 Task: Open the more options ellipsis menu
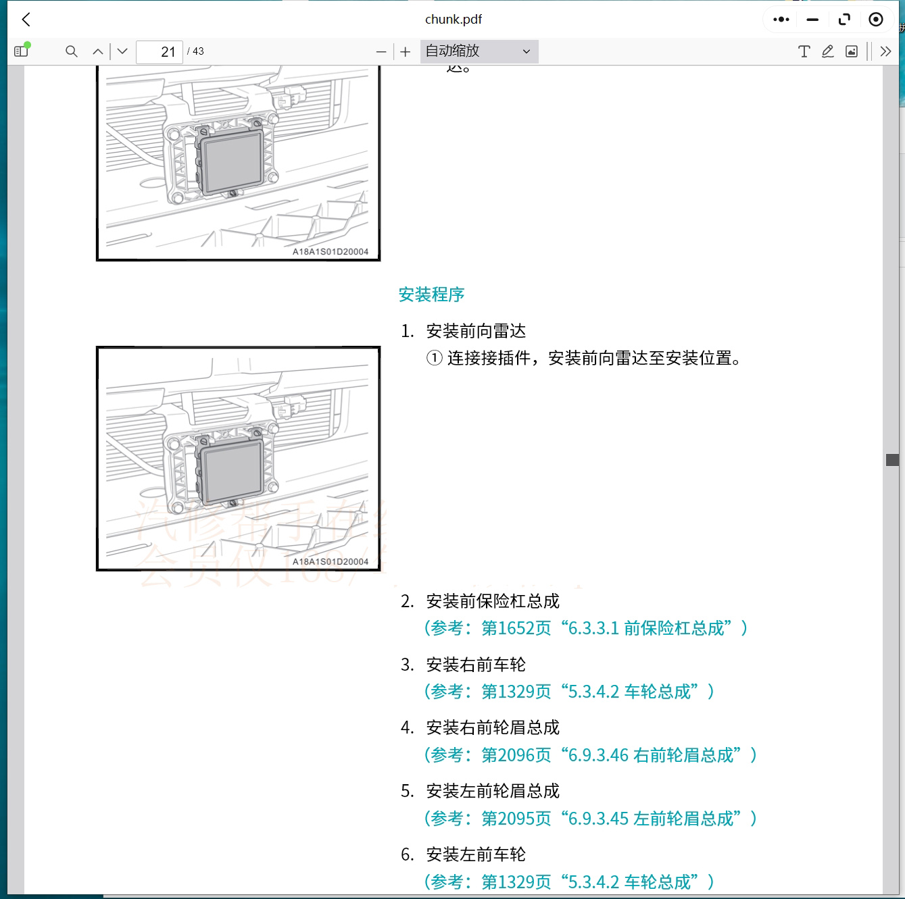[x=780, y=19]
